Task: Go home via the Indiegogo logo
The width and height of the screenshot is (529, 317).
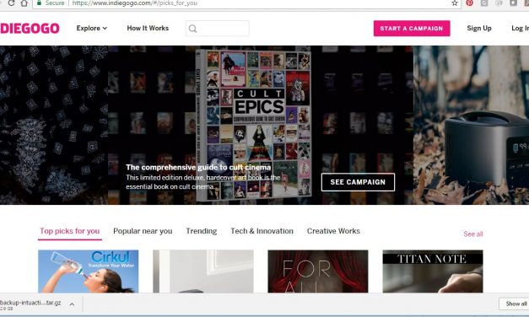Action: click(x=30, y=29)
